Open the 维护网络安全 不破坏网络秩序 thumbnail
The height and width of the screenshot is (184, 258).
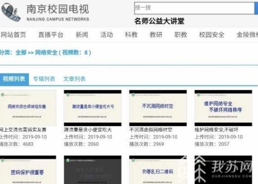223,107
